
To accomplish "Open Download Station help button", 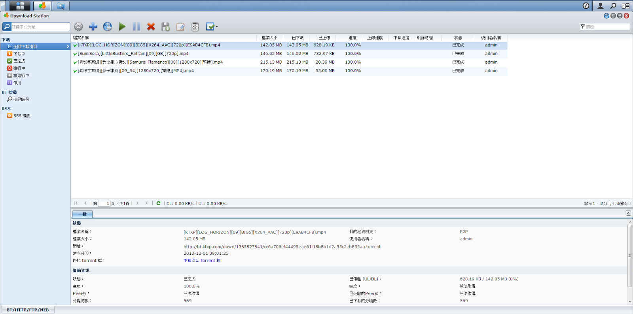I will 606,16.
